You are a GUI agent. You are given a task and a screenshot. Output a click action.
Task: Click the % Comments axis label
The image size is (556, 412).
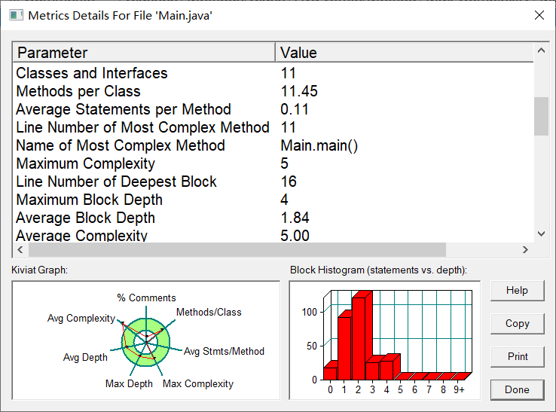point(146,298)
